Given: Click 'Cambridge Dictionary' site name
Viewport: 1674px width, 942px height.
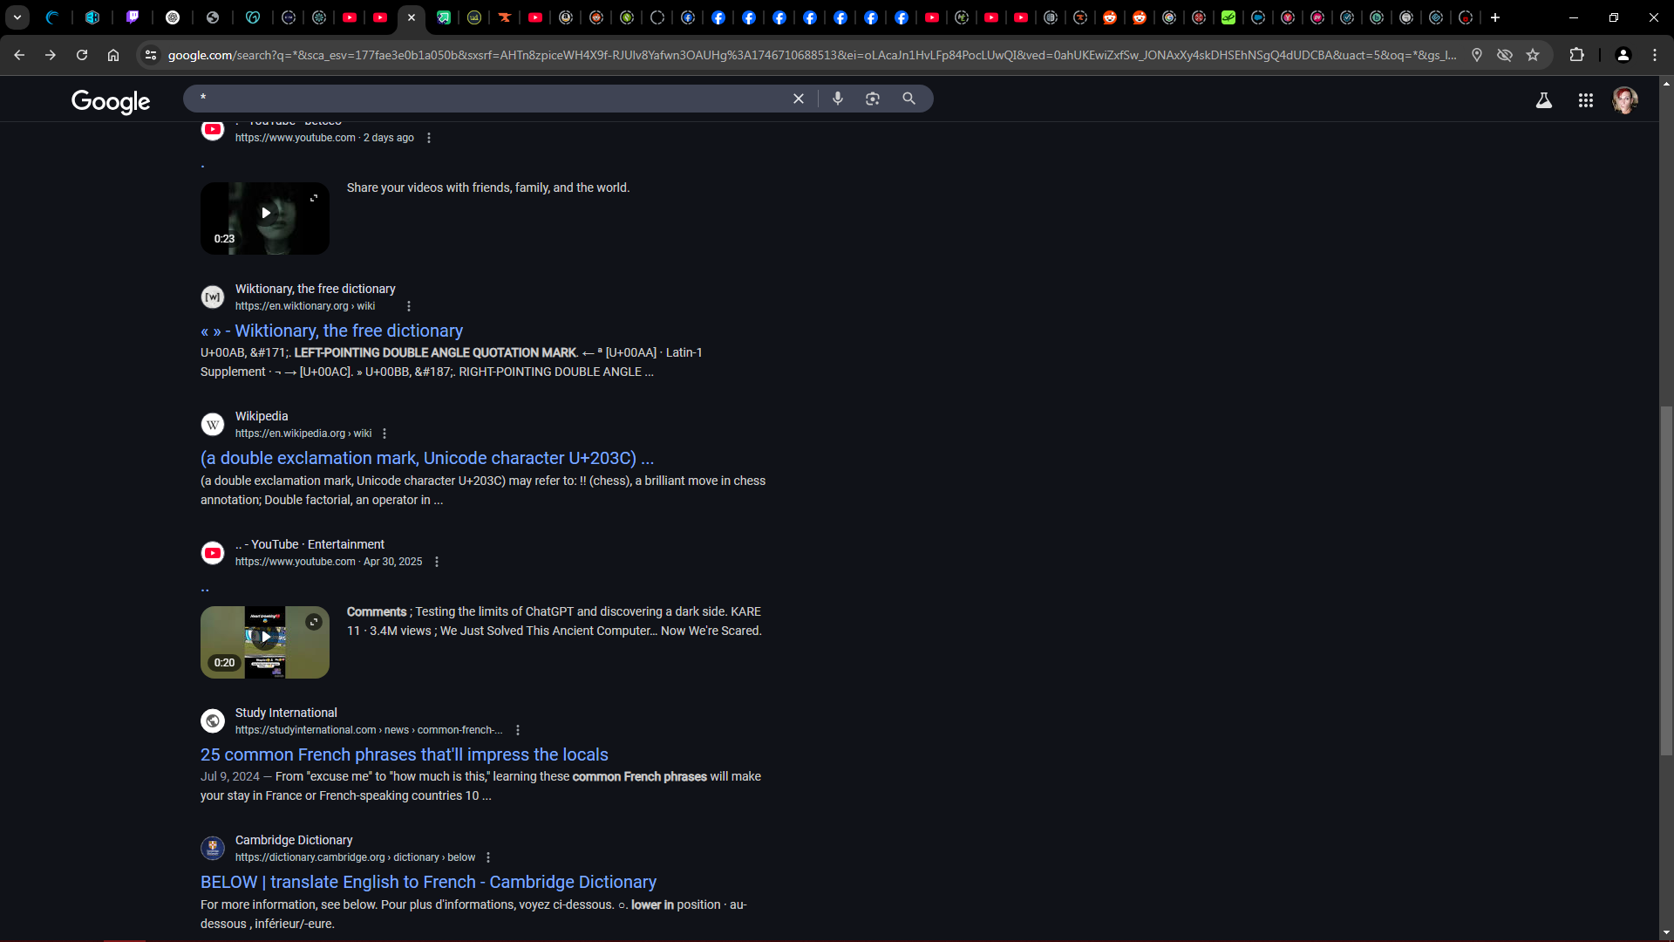Looking at the screenshot, I should (x=294, y=840).
